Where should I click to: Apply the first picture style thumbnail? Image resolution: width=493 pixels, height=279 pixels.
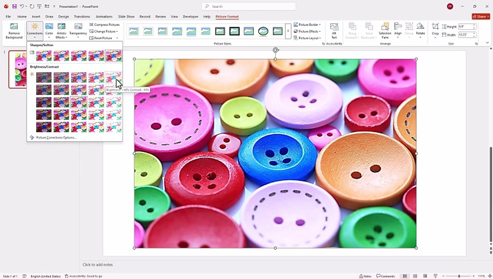[134, 31]
